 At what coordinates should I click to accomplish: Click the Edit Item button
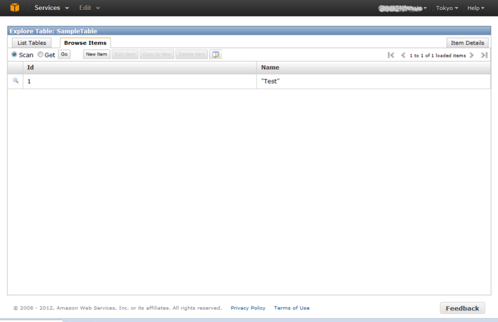pos(125,54)
